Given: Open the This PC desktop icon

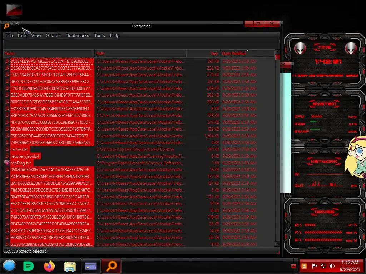Looking at the screenshot, I should coord(14,14).
